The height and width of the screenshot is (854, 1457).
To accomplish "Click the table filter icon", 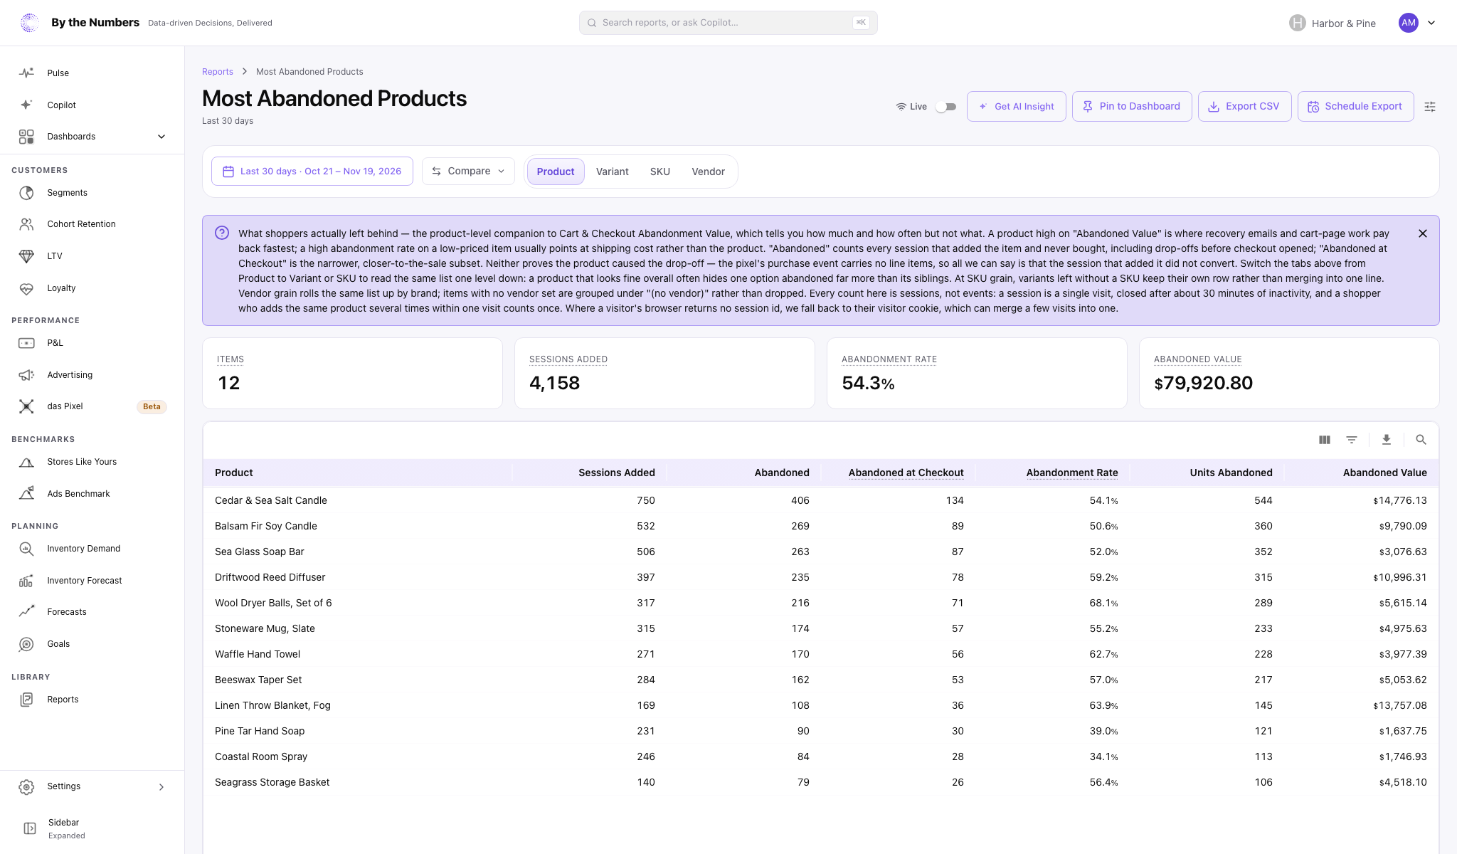I will pyautogui.click(x=1352, y=440).
